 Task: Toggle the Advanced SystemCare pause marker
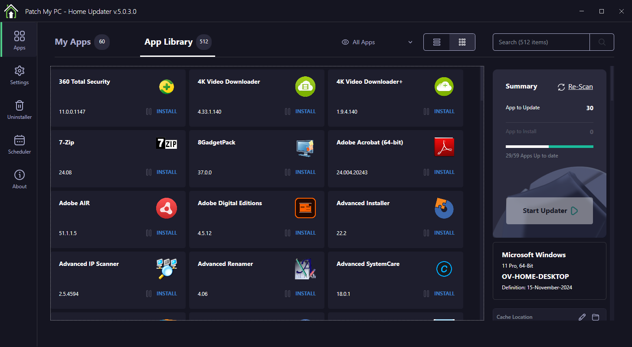[426, 294]
